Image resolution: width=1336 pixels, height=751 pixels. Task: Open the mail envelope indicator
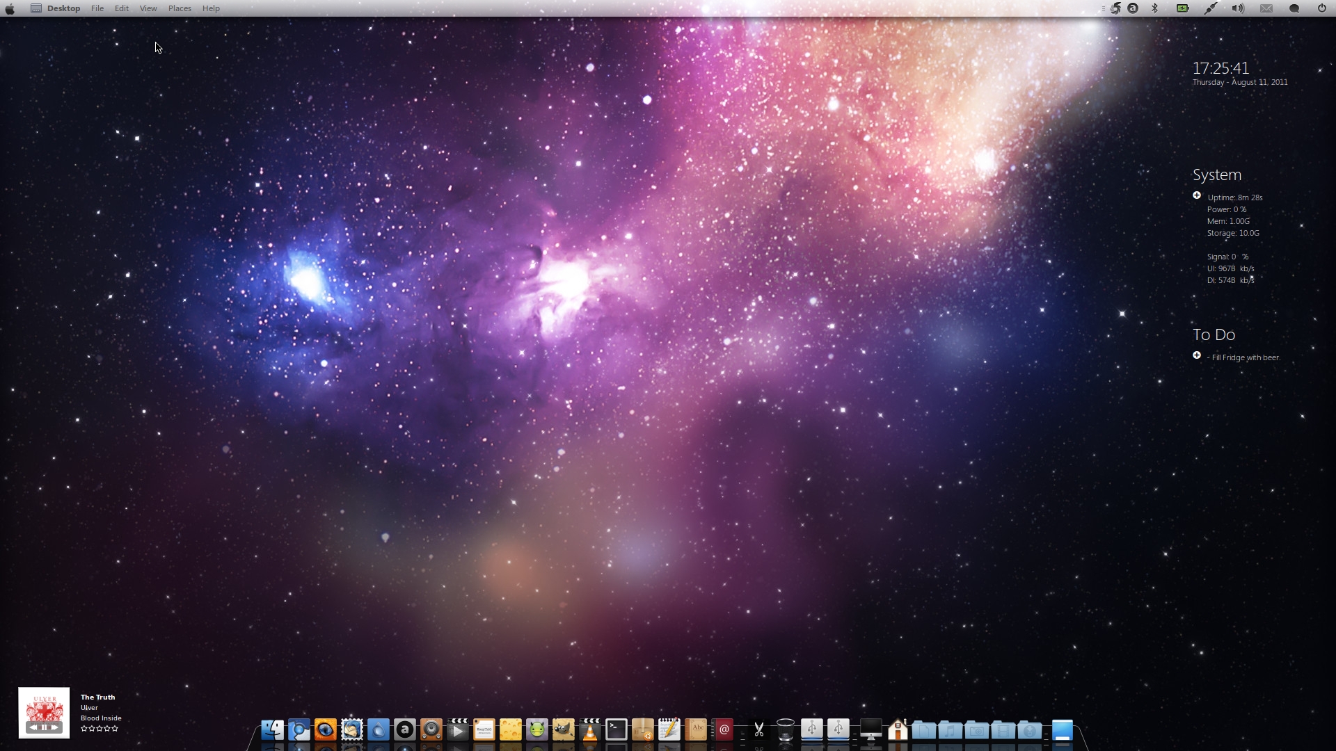[x=1266, y=8]
